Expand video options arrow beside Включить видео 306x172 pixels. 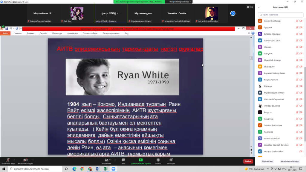(x=33, y=159)
